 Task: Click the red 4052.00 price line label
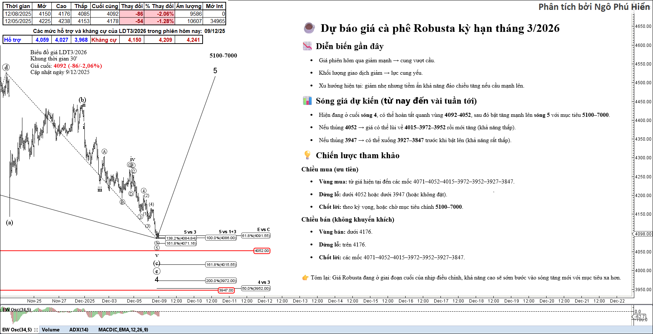click(262, 251)
